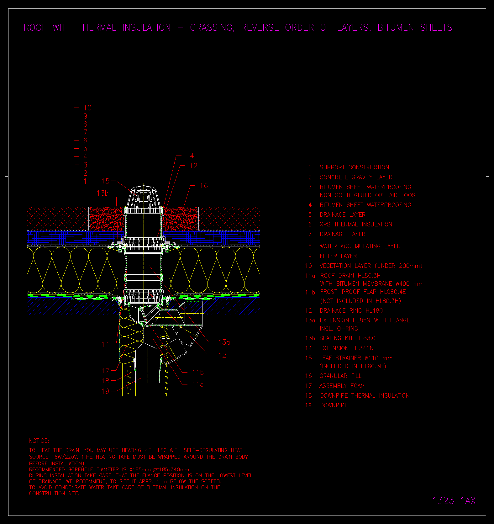Click "WITH BITUMEN MEMBRANE ø400 mm" line
This screenshot has width=494, height=524.
tap(371, 283)
